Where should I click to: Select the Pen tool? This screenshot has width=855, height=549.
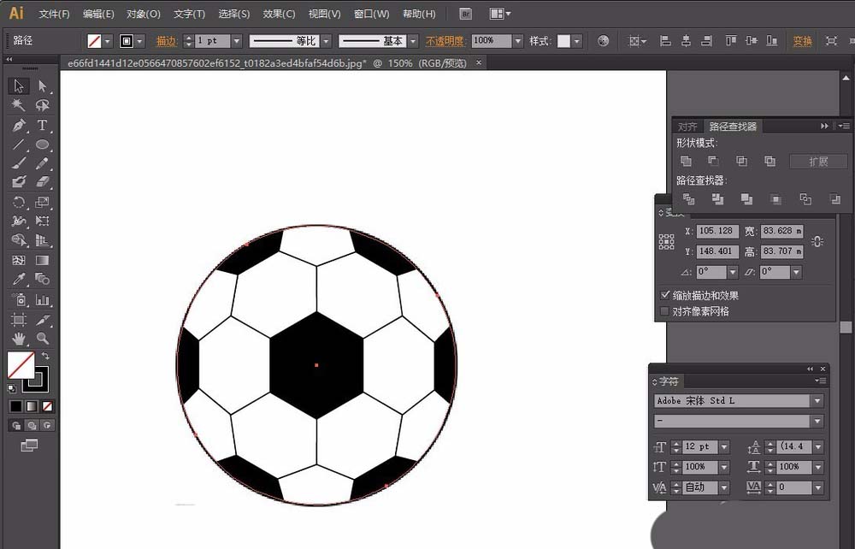(18, 126)
